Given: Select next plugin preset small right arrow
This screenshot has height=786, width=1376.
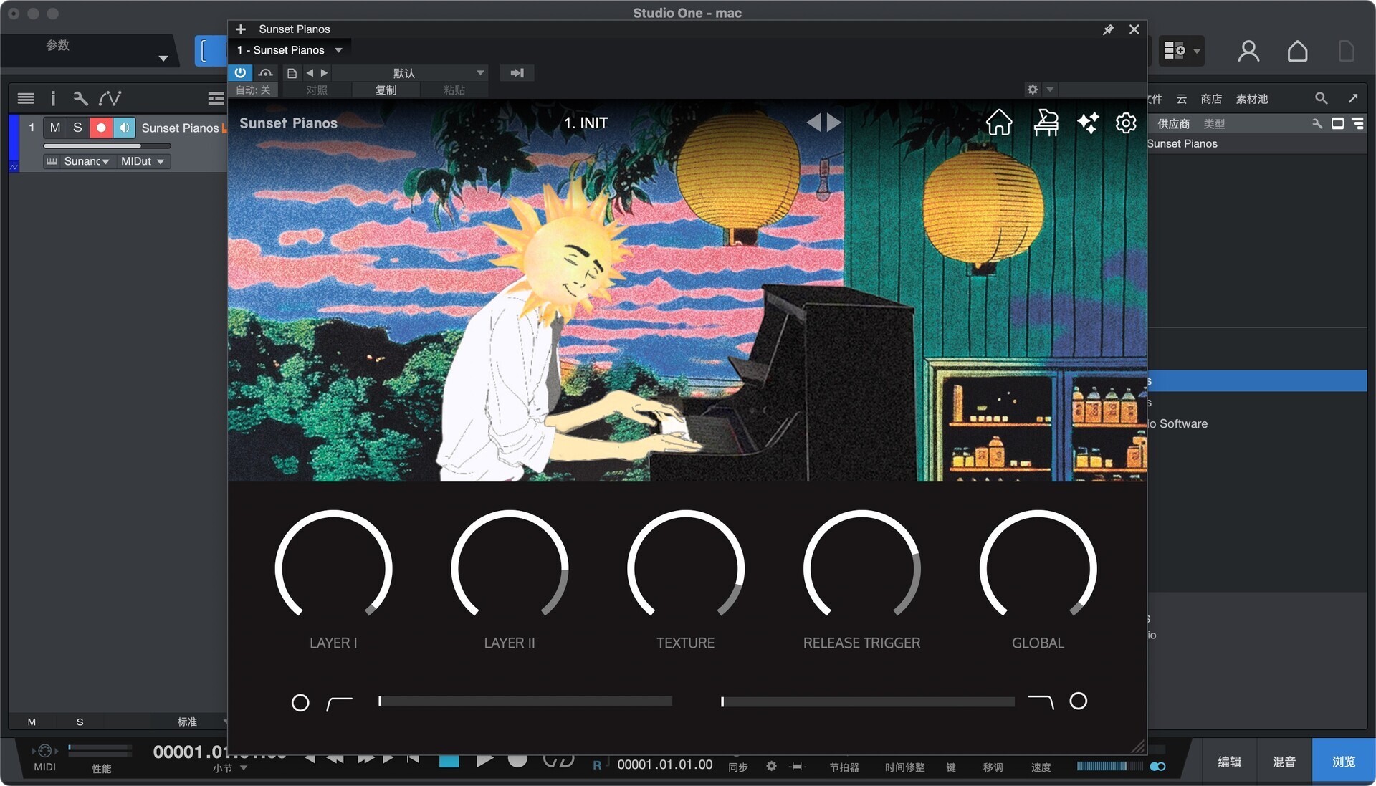Looking at the screenshot, I should click(x=324, y=73).
